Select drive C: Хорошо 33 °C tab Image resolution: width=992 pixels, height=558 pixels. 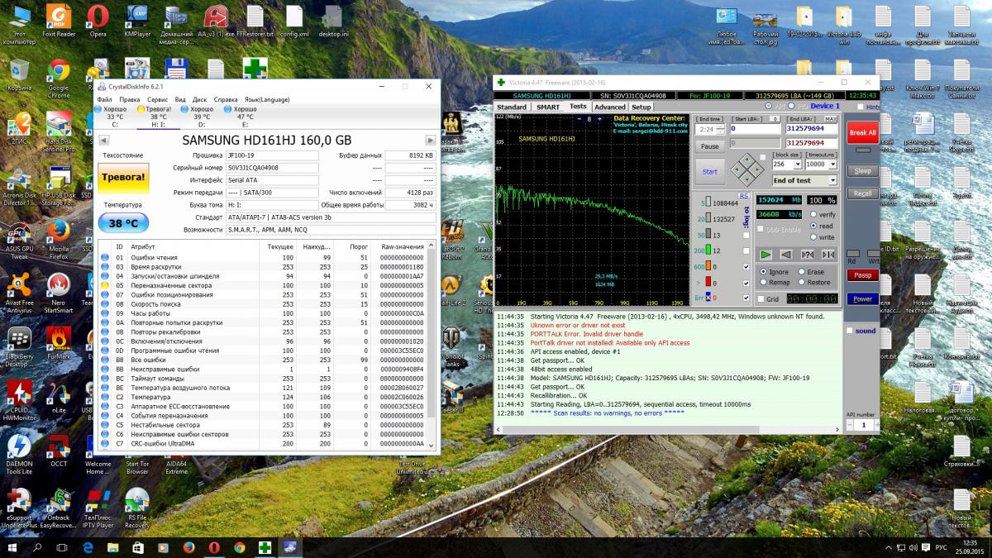115,117
